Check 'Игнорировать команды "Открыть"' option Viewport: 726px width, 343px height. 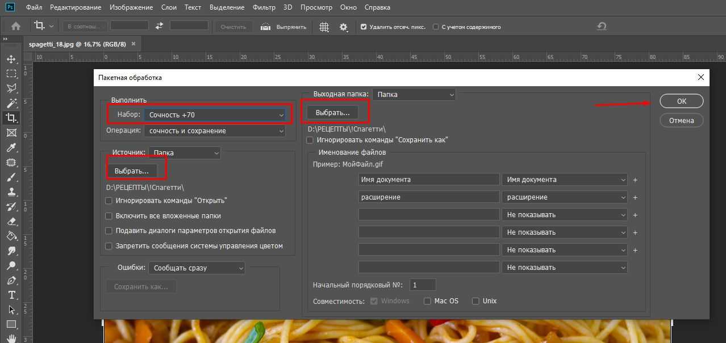(x=109, y=201)
